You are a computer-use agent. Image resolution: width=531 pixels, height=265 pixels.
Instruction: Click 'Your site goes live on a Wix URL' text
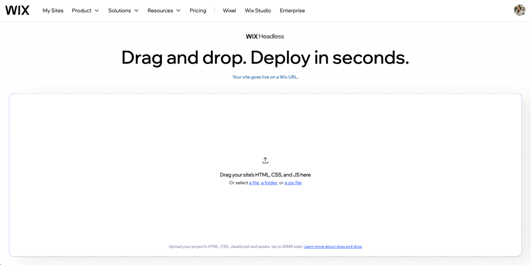[x=265, y=77]
